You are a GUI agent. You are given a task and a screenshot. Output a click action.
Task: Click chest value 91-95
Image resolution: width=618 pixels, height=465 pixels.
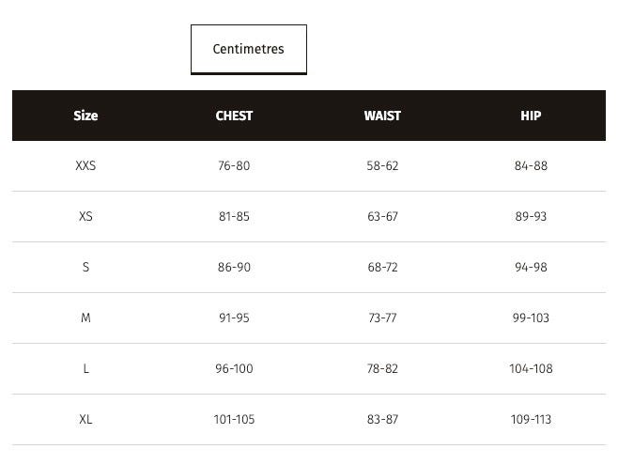click(234, 318)
